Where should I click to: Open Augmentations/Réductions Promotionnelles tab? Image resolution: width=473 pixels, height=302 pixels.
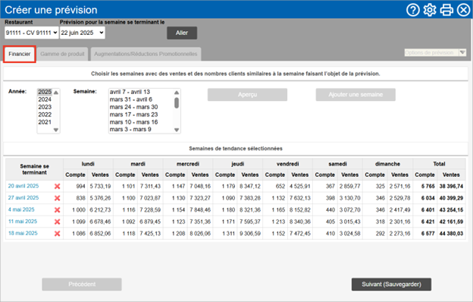point(146,54)
